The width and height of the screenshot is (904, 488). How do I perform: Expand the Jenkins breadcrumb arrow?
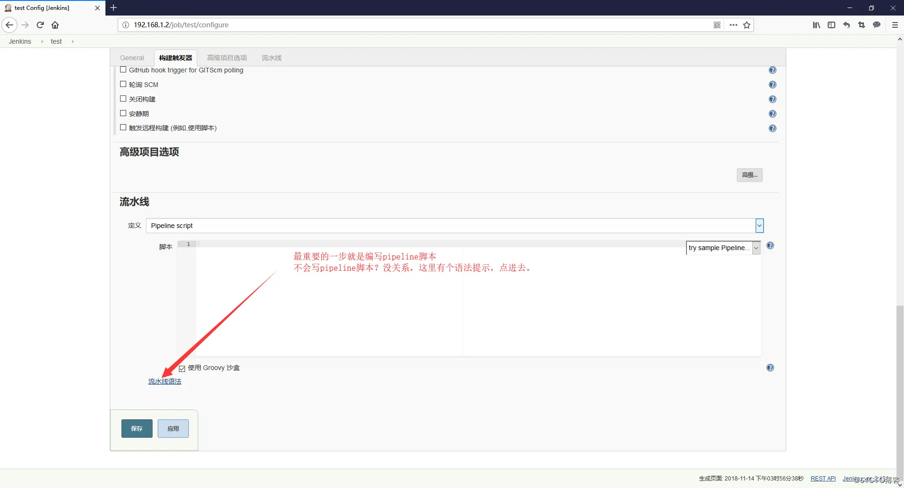point(42,41)
